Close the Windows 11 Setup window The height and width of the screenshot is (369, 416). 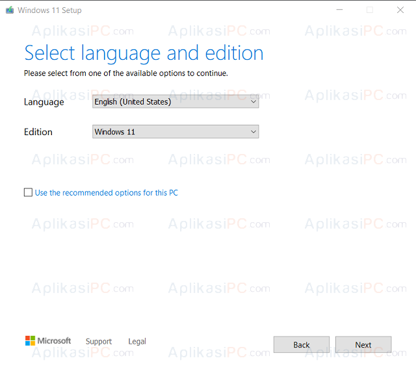tap(400, 10)
